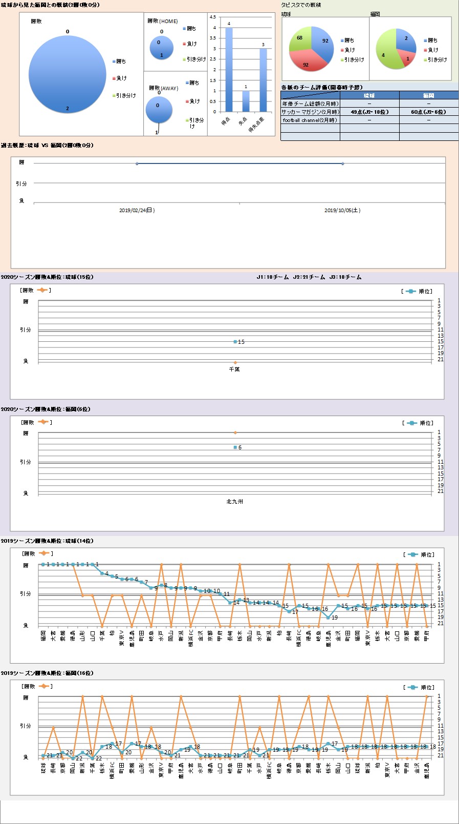
Task: Click the rank 19 data label in 2019 琉球 chart
Action: click(x=335, y=618)
